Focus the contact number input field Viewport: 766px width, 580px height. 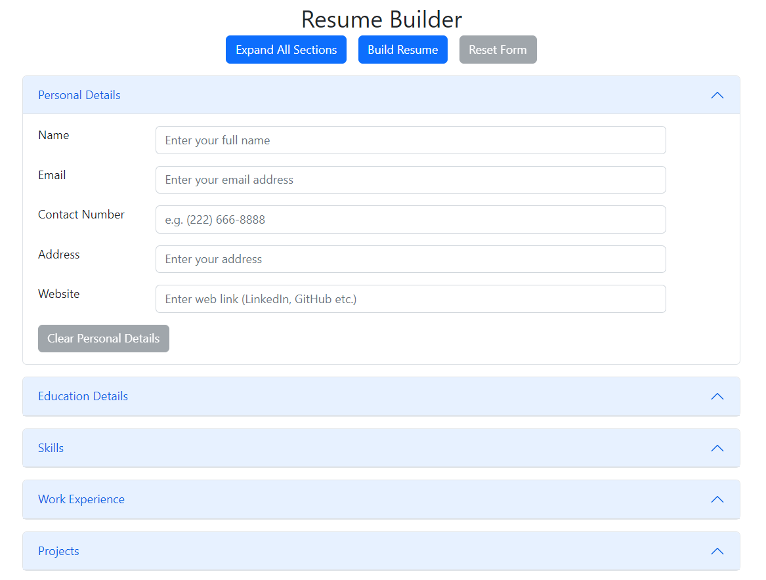click(x=410, y=219)
